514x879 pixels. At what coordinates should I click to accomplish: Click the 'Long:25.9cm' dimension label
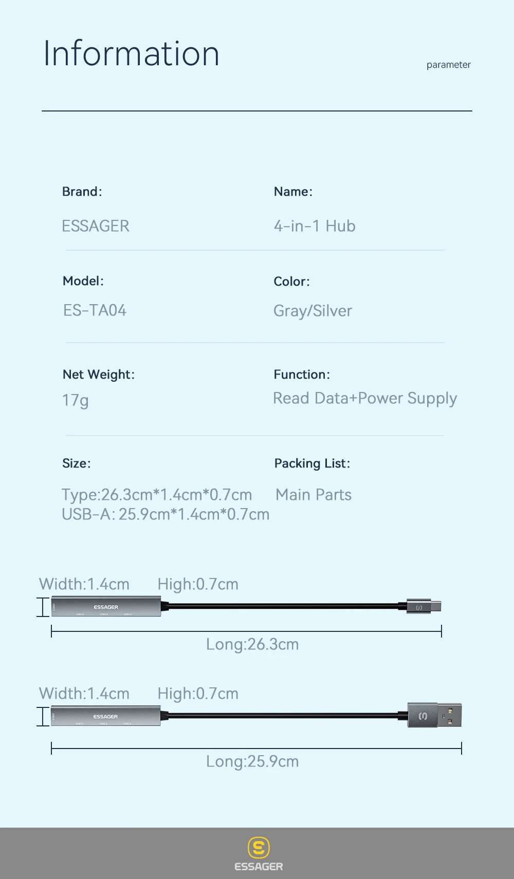[x=252, y=761]
